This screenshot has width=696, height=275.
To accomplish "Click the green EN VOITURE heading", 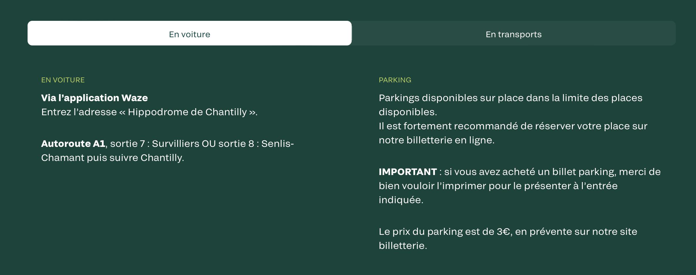I will point(63,80).
